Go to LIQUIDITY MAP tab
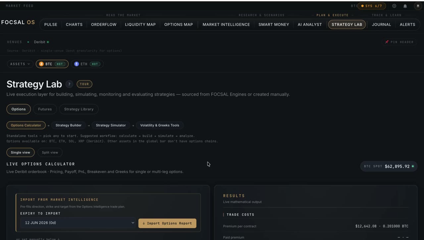The image size is (424, 240). (x=140, y=24)
